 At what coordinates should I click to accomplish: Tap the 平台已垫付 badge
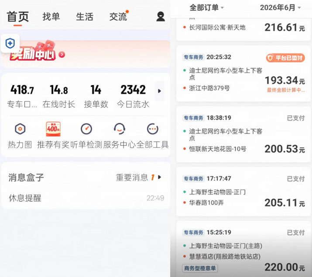285,58
